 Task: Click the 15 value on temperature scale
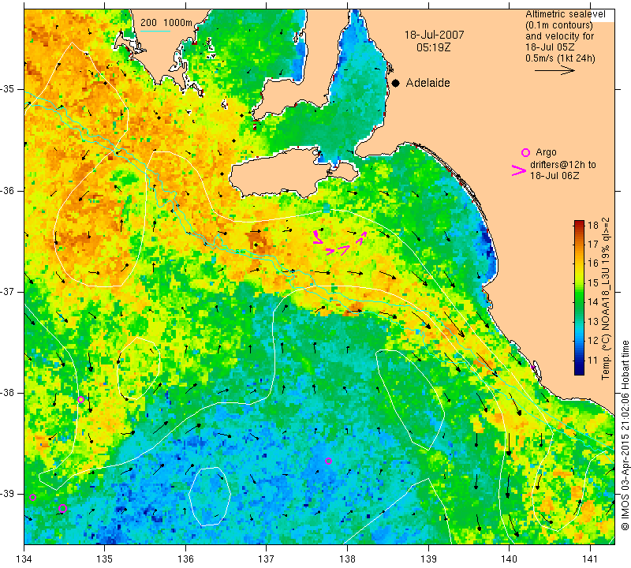593,282
